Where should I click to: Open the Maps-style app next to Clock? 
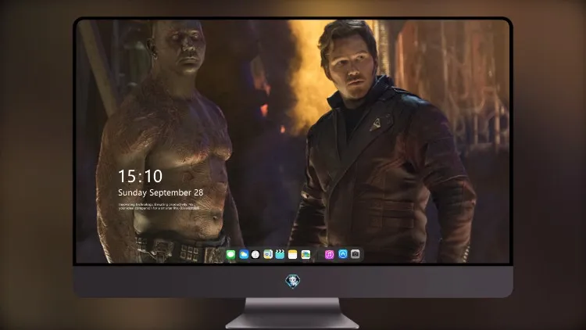point(268,255)
